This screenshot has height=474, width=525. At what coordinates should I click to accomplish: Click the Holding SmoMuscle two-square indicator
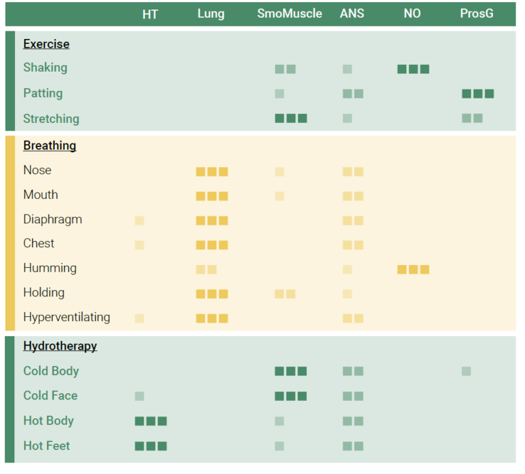point(284,294)
